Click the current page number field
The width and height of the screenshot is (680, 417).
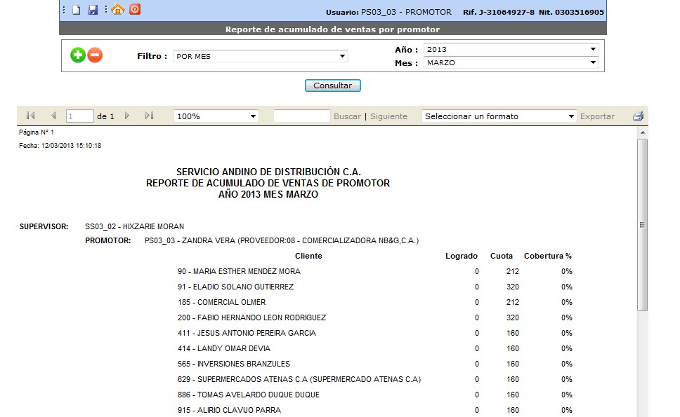[80, 116]
